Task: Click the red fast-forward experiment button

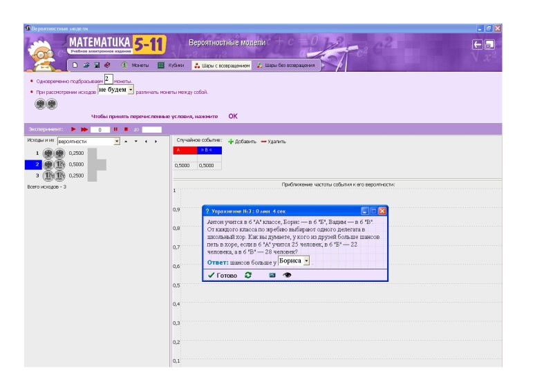Action: [84, 129]
